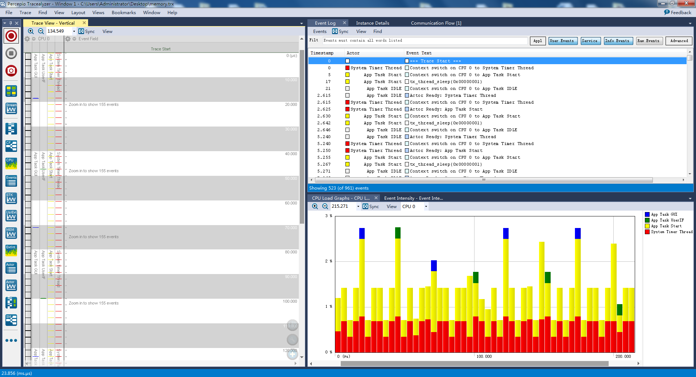Zoom out on the CPU Load Graph
Image resolution: width=696 pixels, height=377 pixels.
pyautogui.click(x=325, y=206)
